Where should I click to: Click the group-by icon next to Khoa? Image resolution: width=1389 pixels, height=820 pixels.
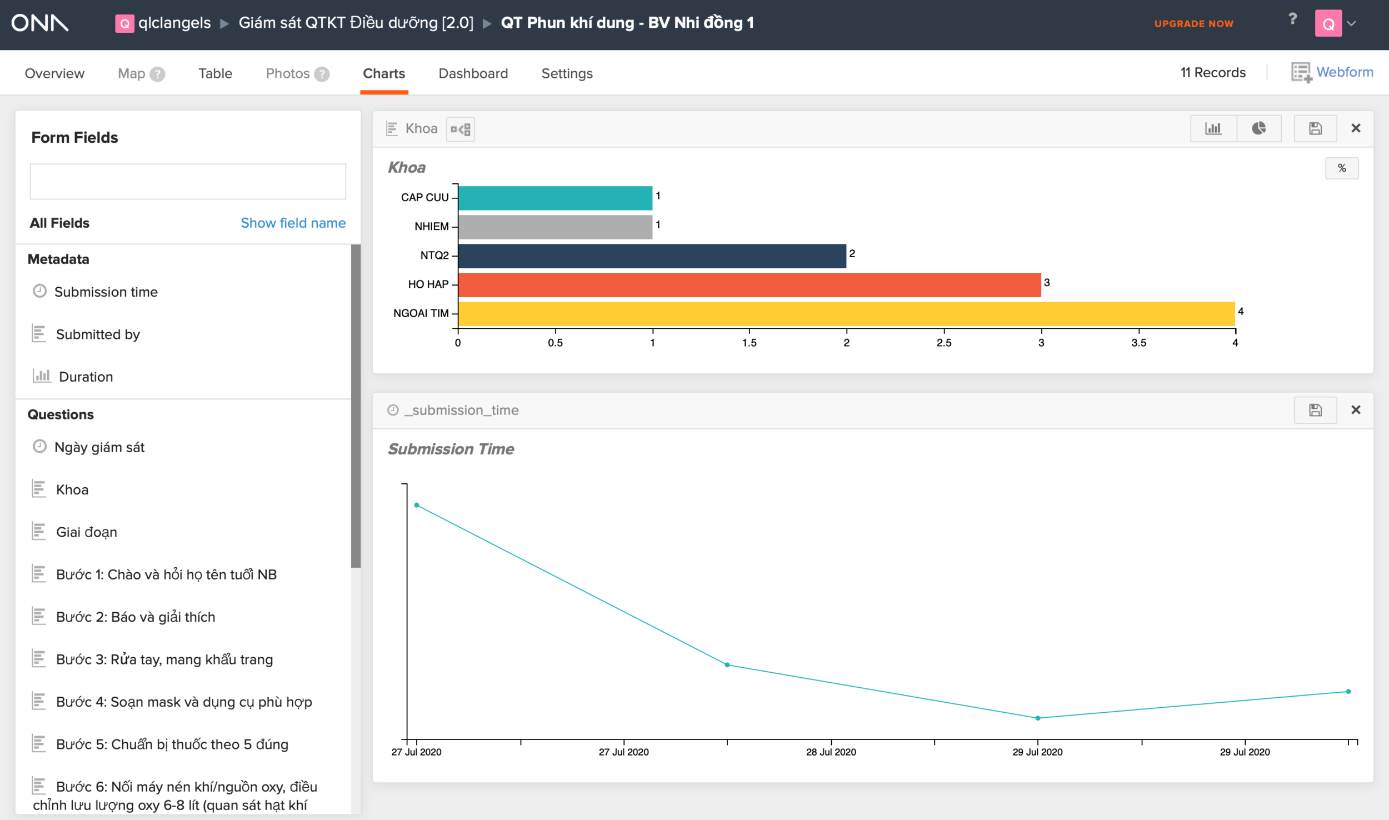coord(461,129)
